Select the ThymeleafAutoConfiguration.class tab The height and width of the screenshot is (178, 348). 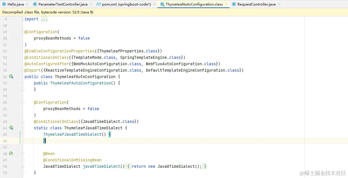pyautogui.click(x=194, y=4)
